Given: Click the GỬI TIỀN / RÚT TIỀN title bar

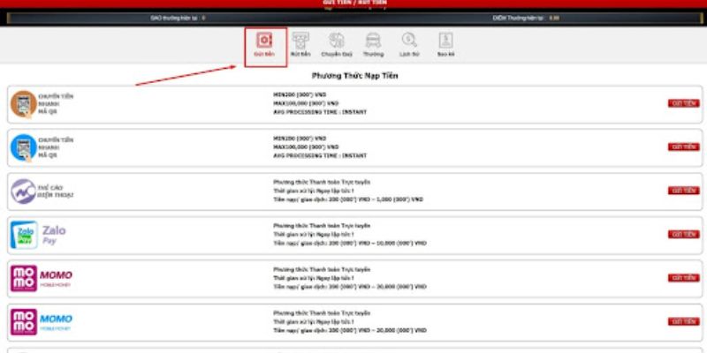Looking at the screenshot, I should (x=353, y=4).
